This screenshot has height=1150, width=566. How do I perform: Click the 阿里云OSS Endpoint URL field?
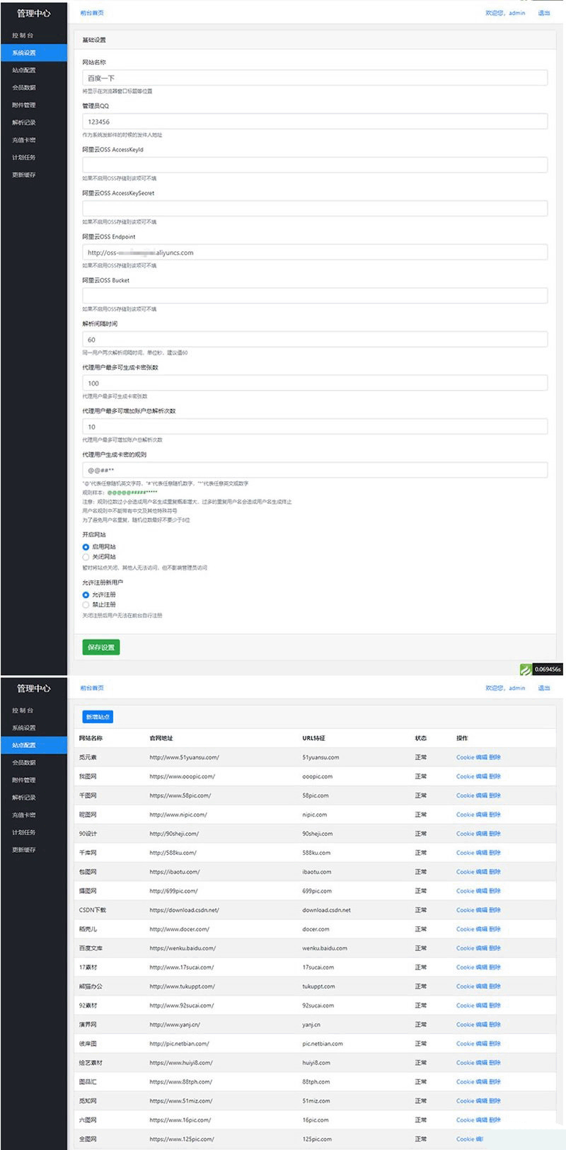tap(315, 253)
